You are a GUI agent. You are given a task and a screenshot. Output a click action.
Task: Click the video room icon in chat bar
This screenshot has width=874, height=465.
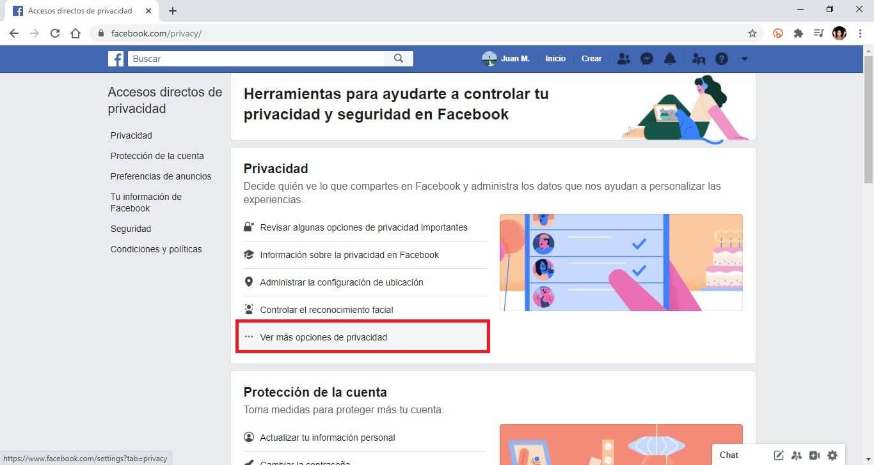coord(814,455)
